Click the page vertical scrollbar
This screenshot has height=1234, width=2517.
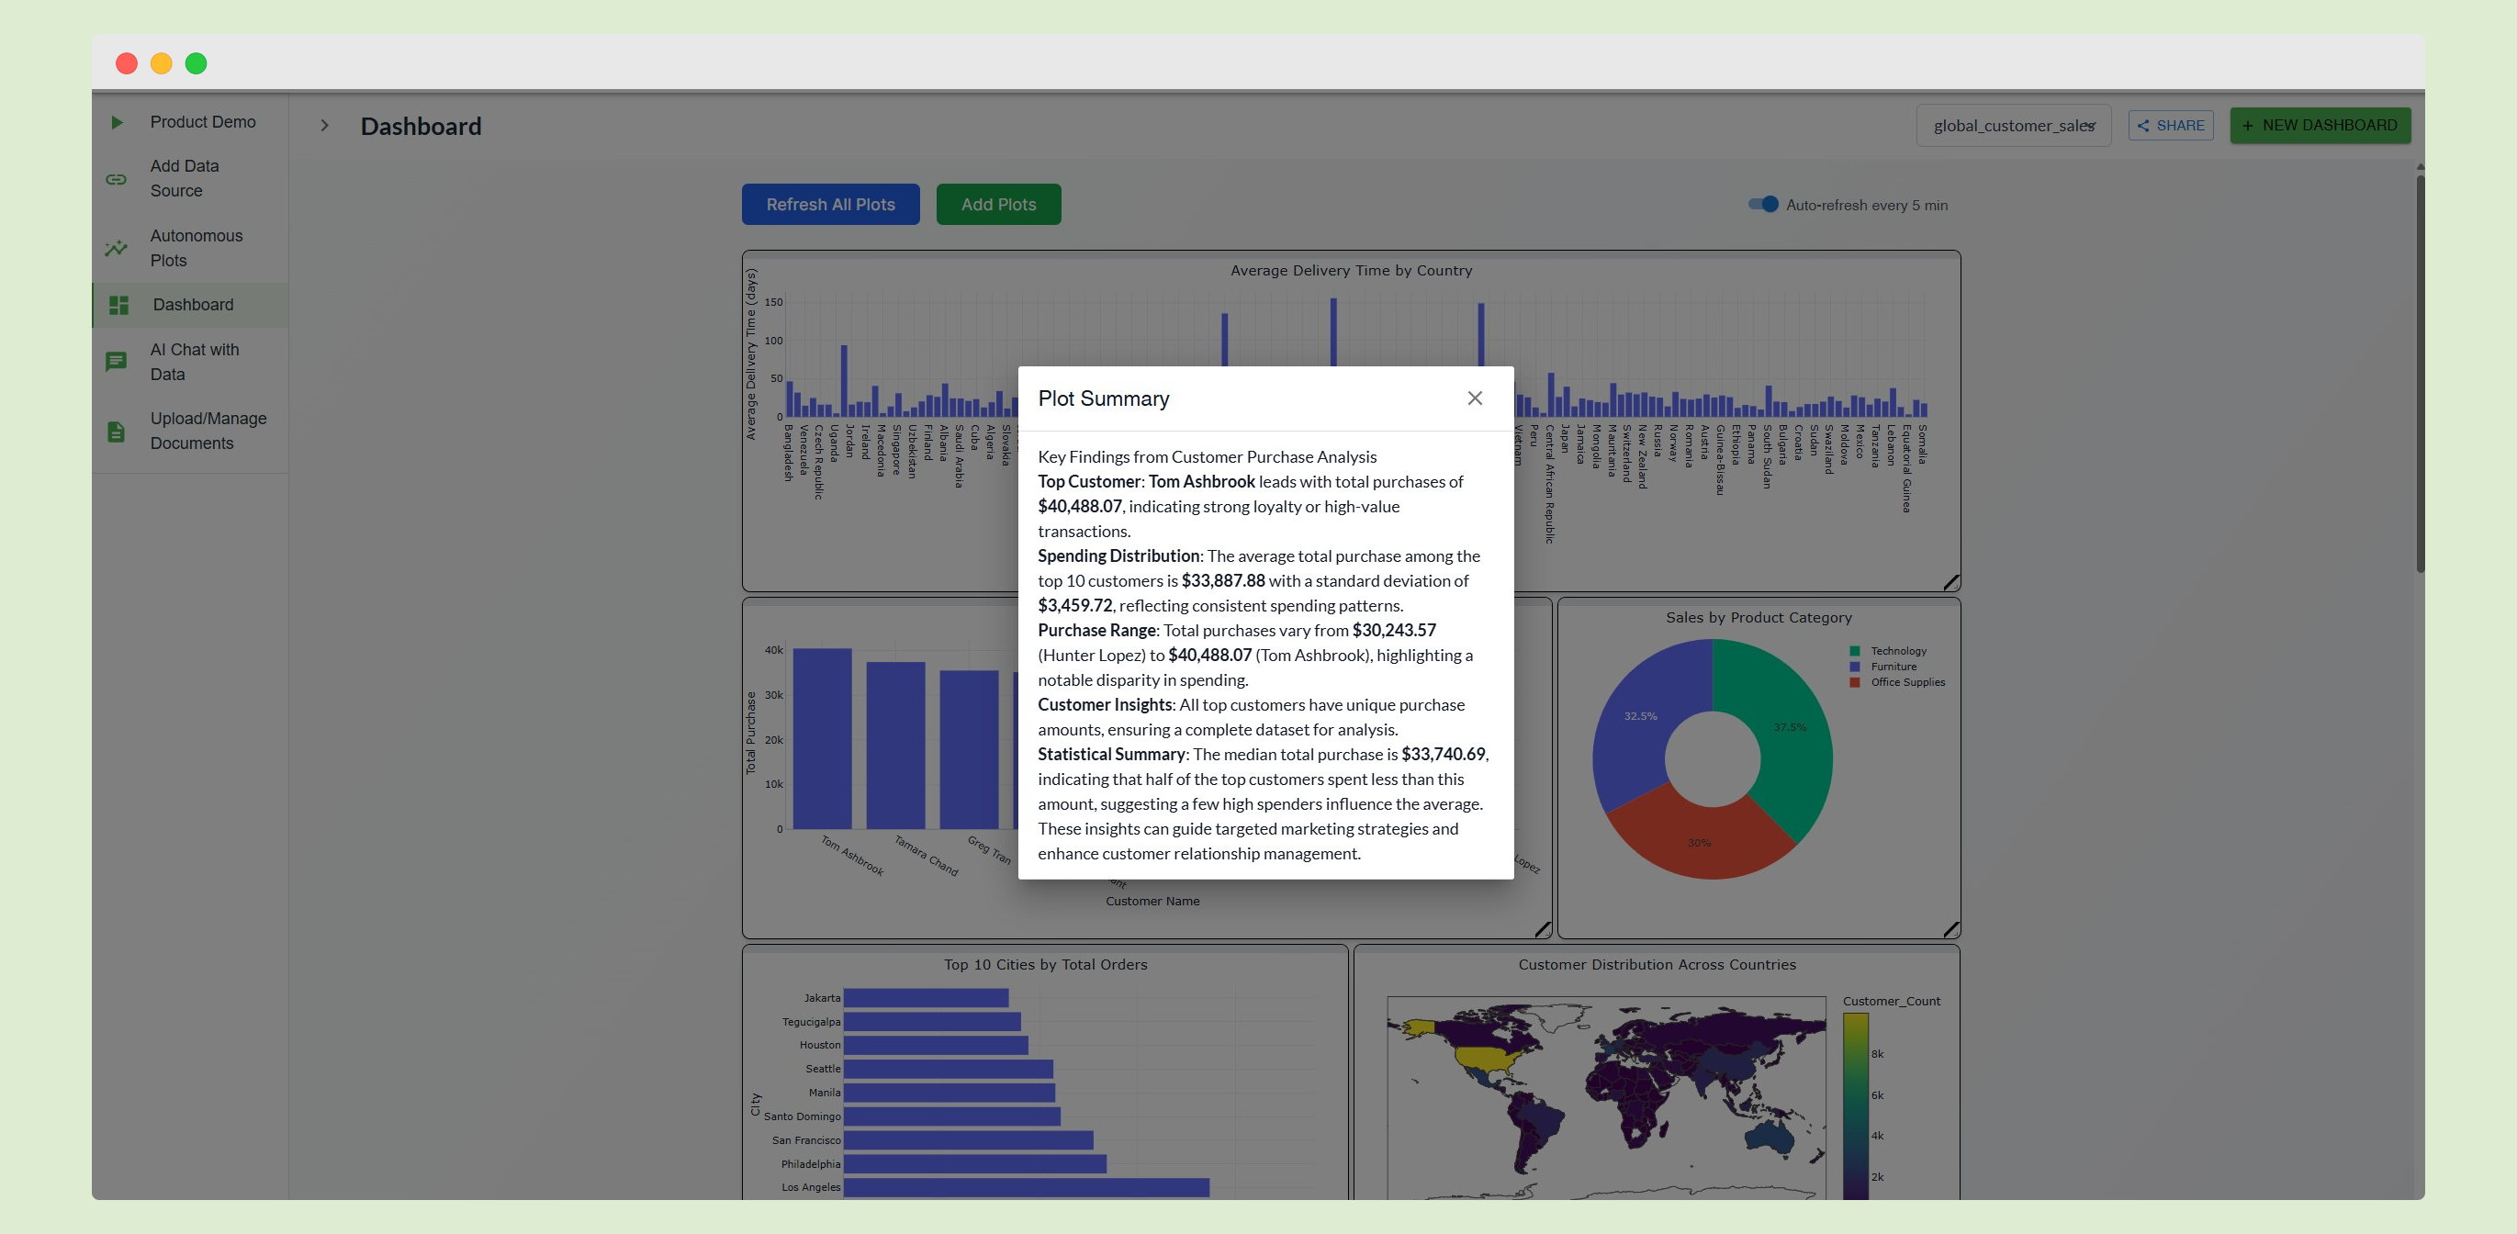(x=2420, y=371)
